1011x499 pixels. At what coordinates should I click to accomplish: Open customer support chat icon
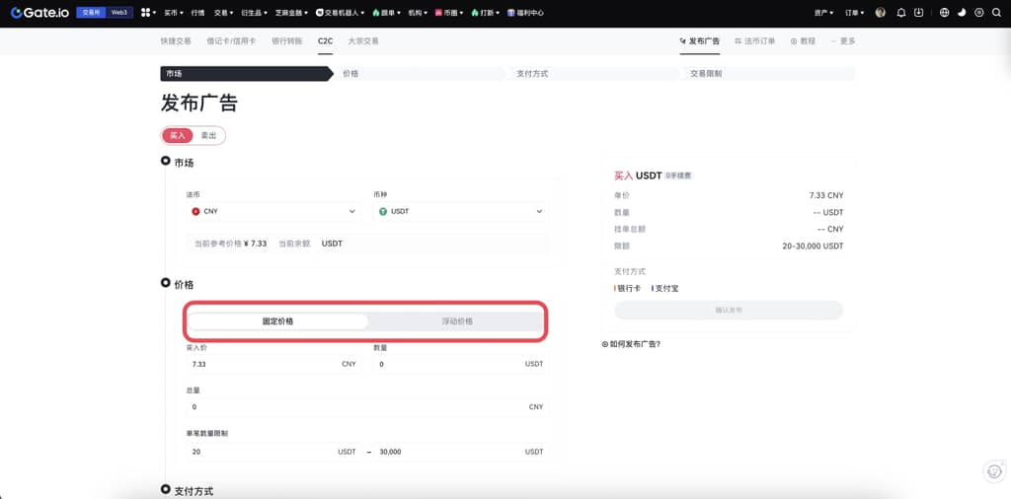coord(994,471)
